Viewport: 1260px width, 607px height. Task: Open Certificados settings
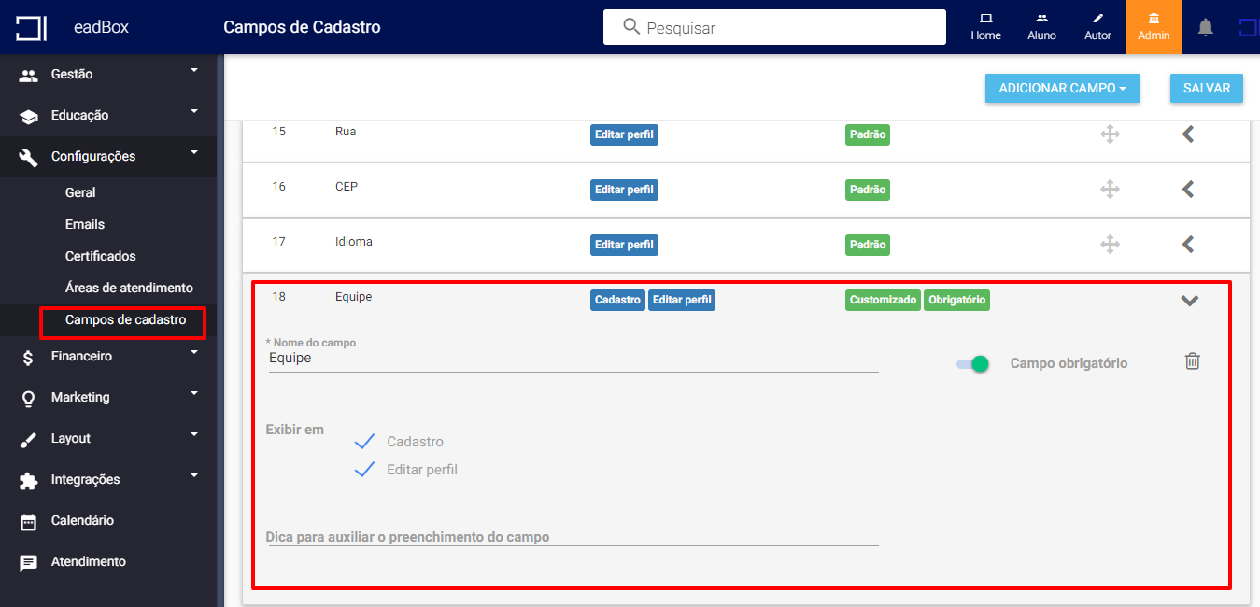coord(100,256)
